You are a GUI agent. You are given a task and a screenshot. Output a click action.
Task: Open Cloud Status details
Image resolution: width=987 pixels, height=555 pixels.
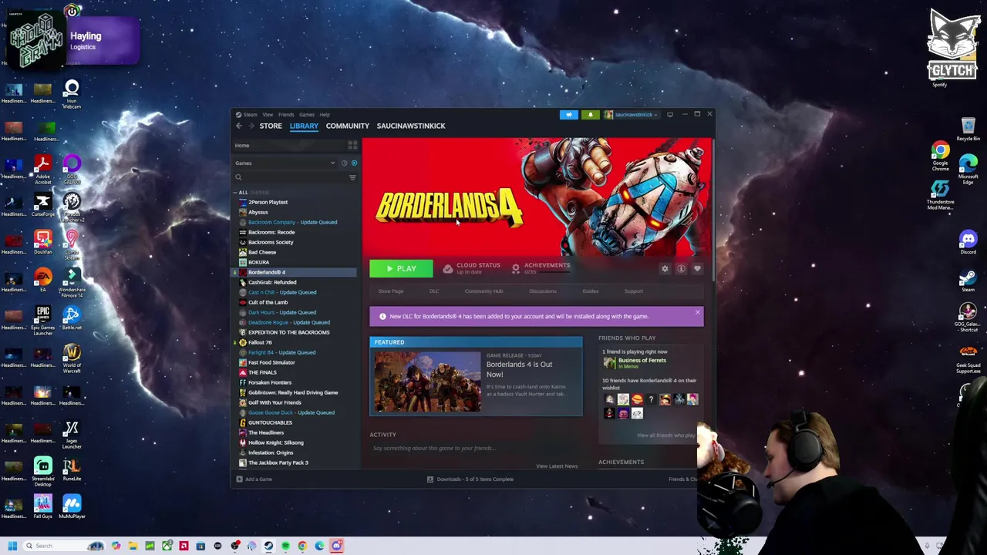click(x=471, y=268)
